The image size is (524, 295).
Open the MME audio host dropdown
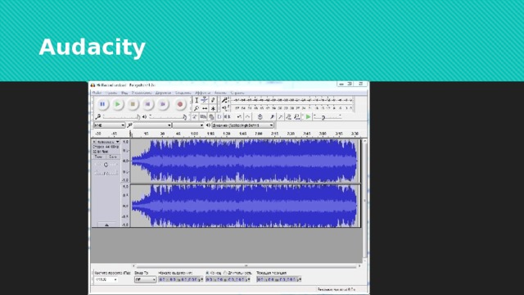(109, 125)
